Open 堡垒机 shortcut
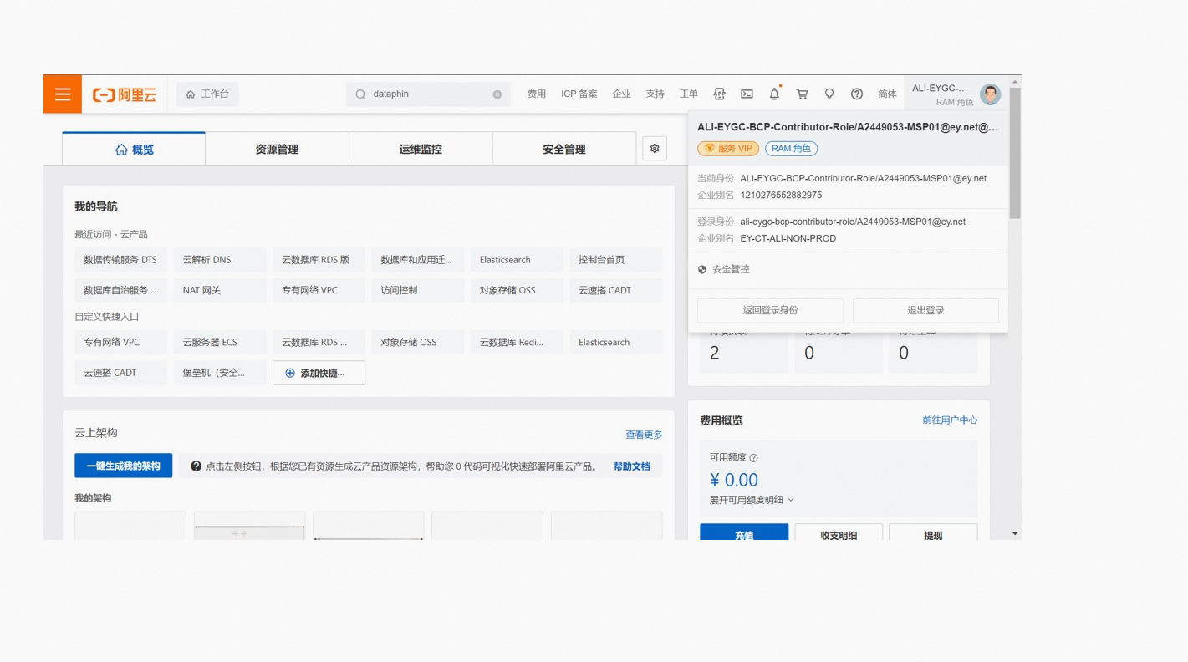 [220, 373]
